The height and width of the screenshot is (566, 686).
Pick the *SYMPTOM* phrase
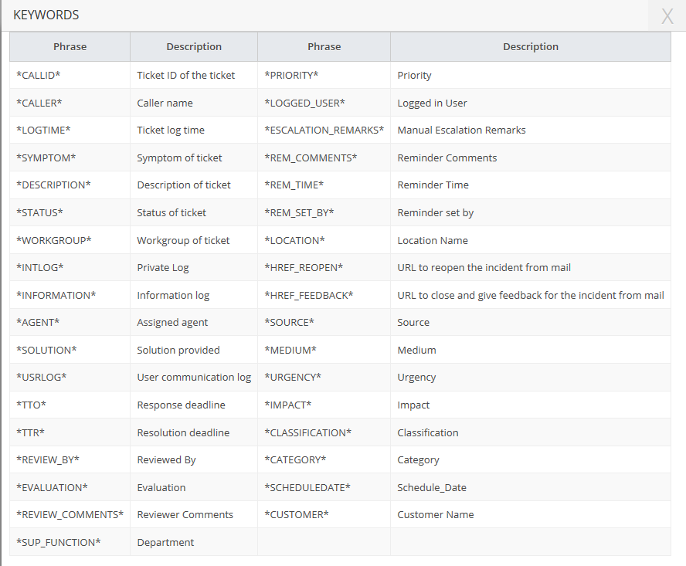(46, 158)
